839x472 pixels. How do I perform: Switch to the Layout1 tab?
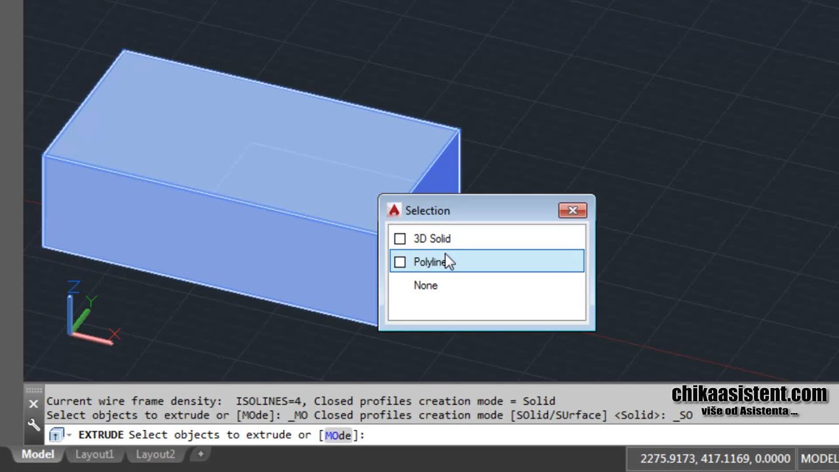(94, 454)
